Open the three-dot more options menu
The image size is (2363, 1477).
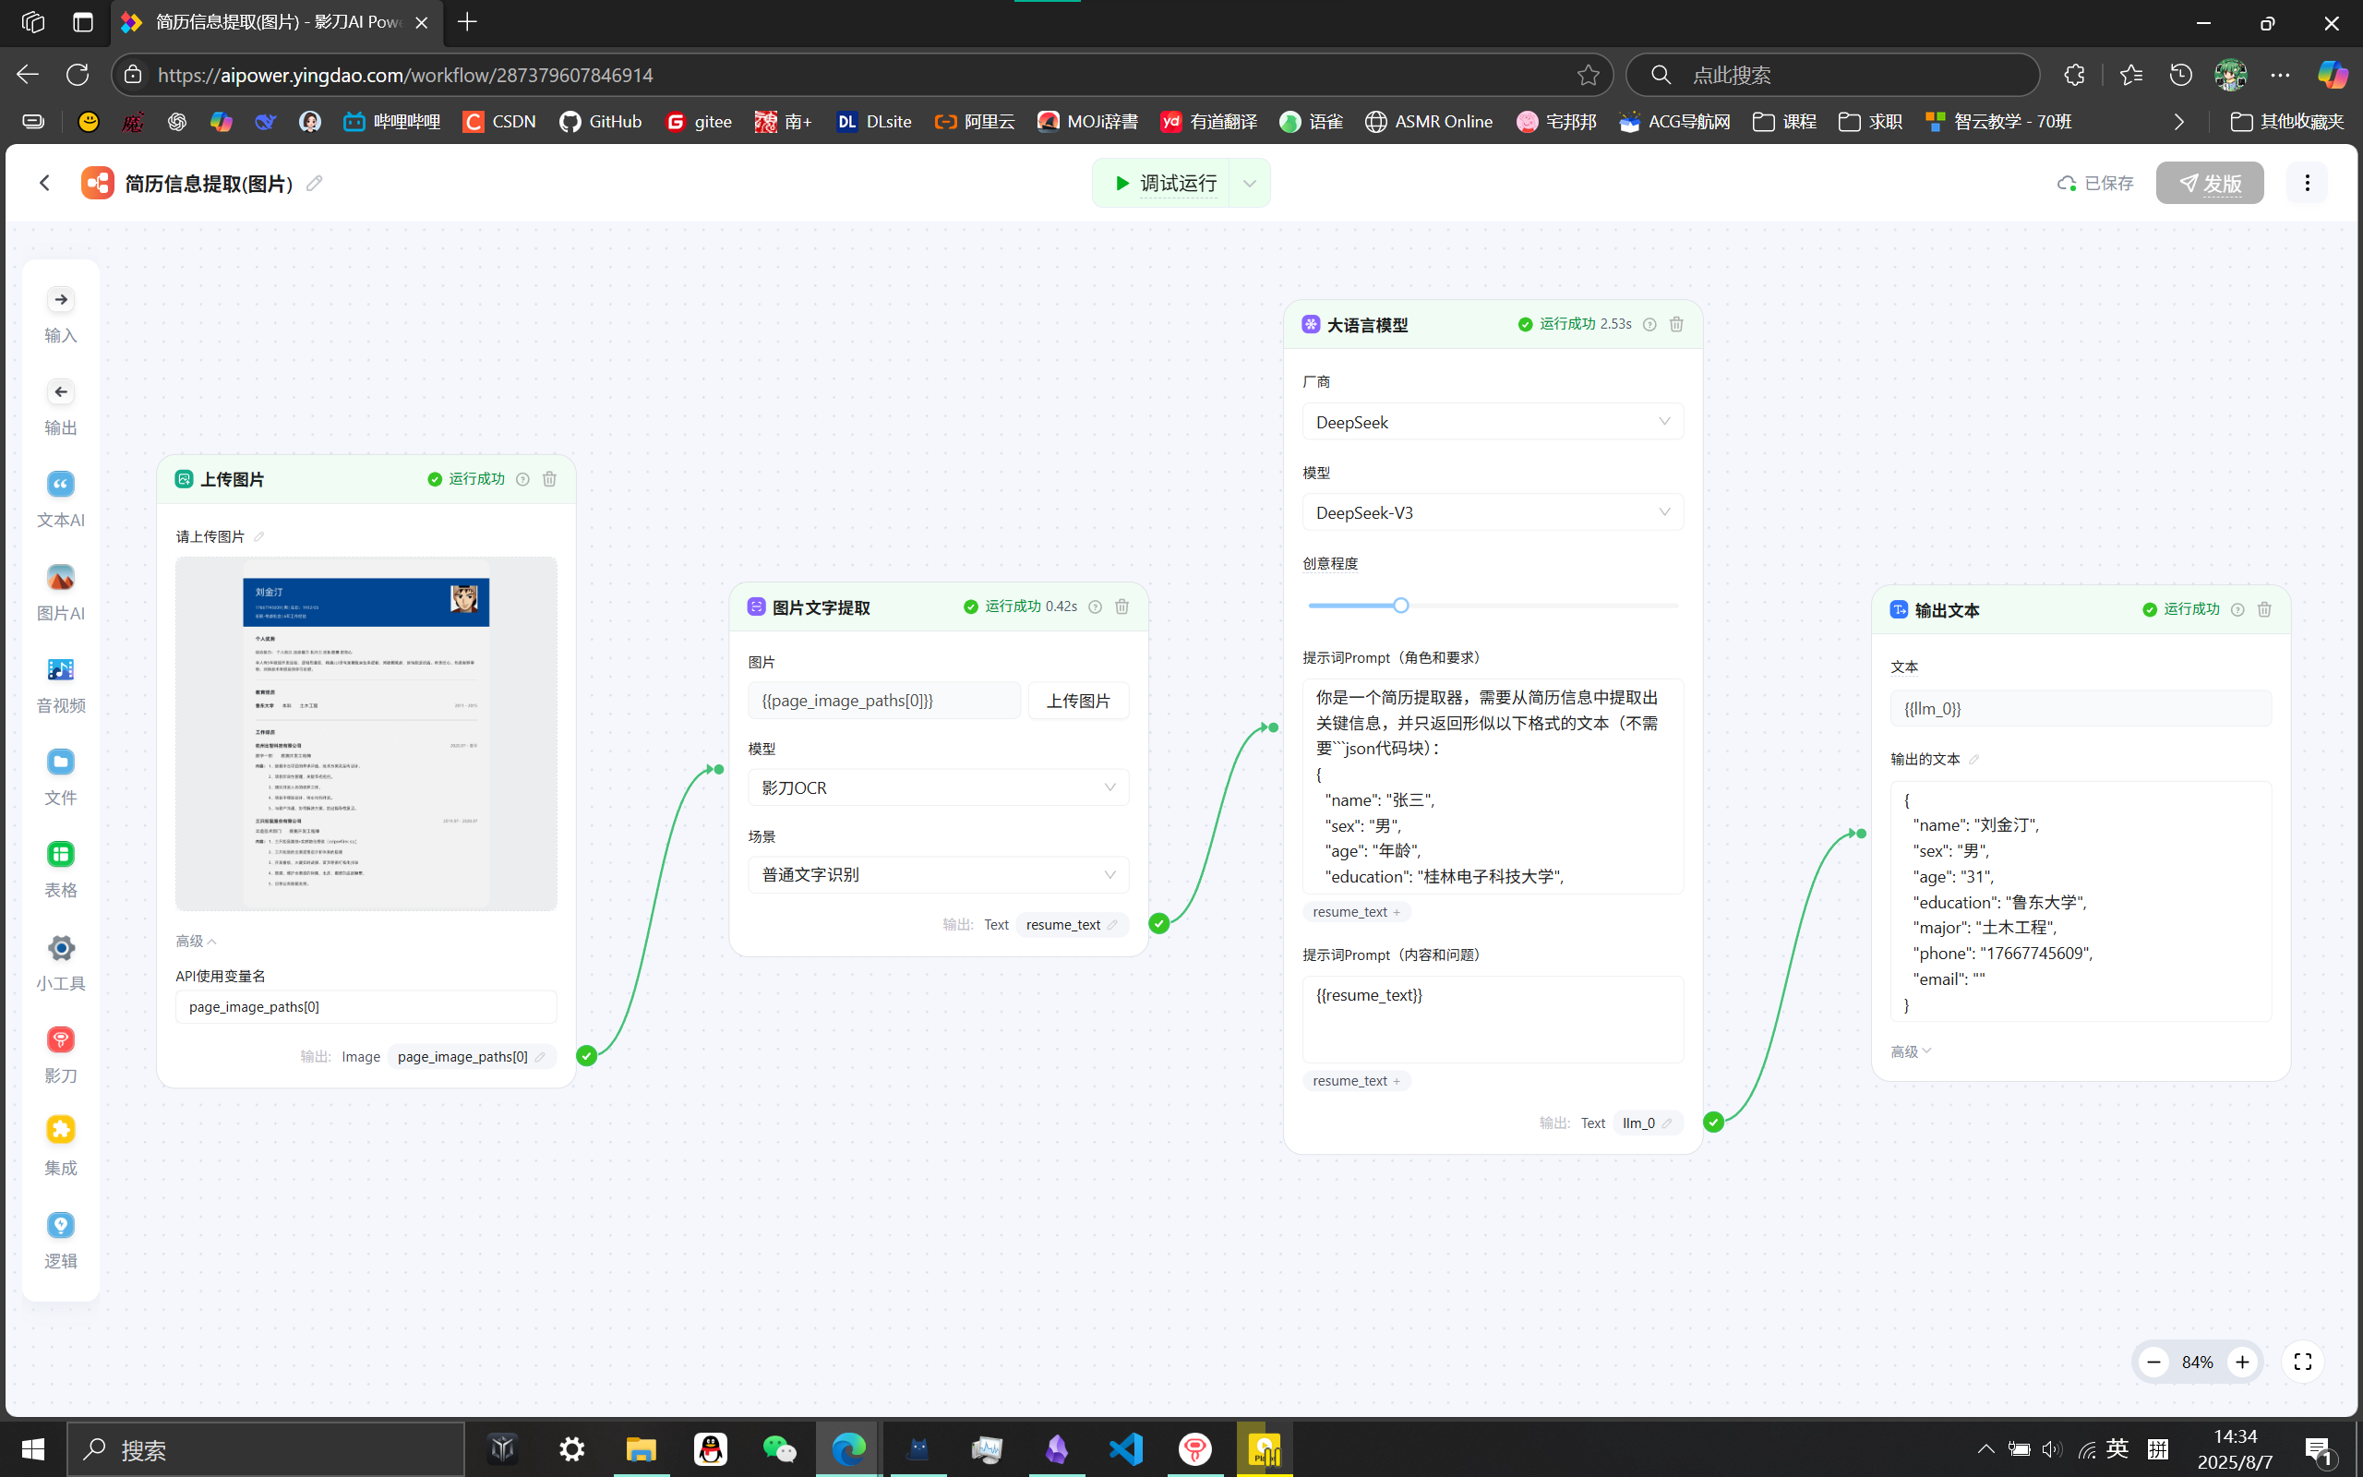tap(2308, 183)
